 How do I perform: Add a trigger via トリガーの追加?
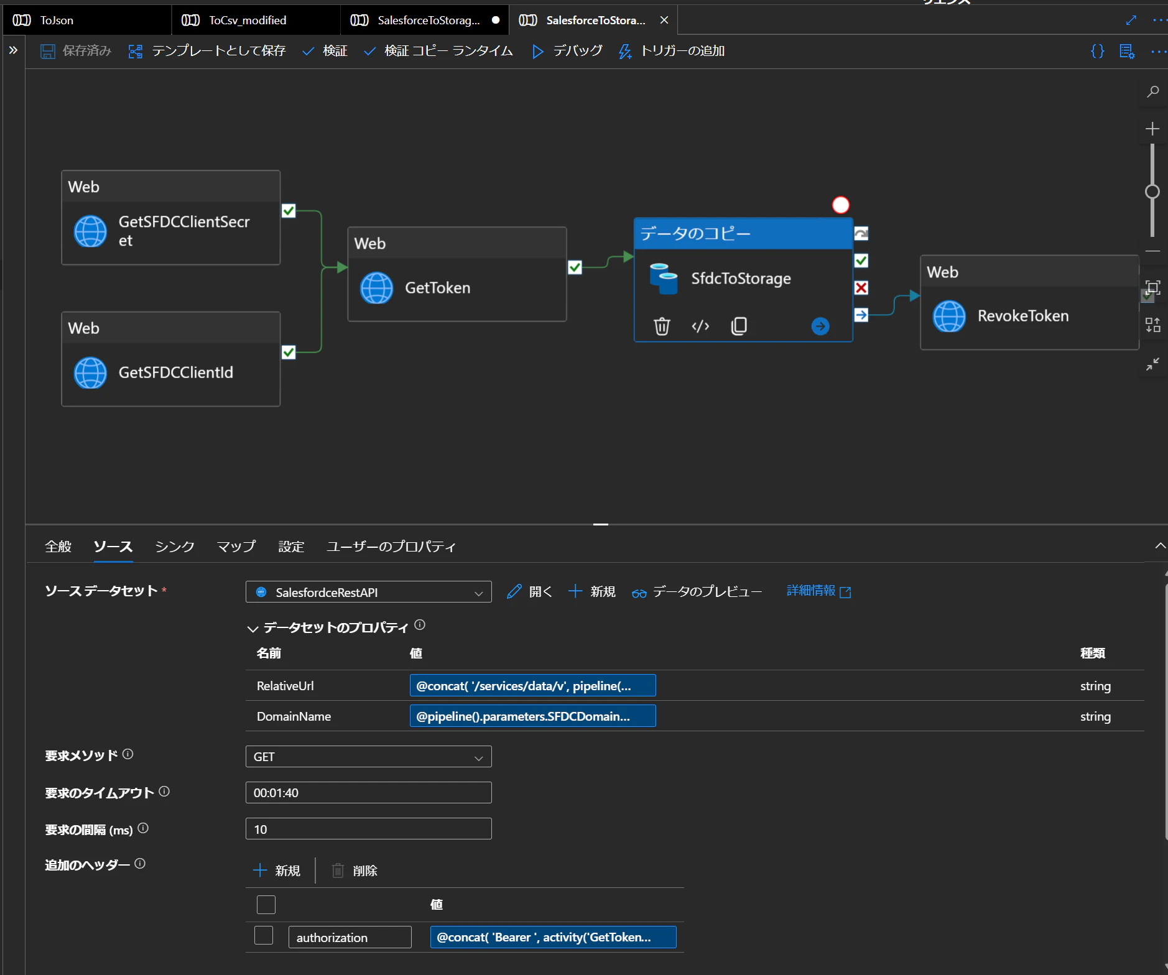click(x=672, y=51)
